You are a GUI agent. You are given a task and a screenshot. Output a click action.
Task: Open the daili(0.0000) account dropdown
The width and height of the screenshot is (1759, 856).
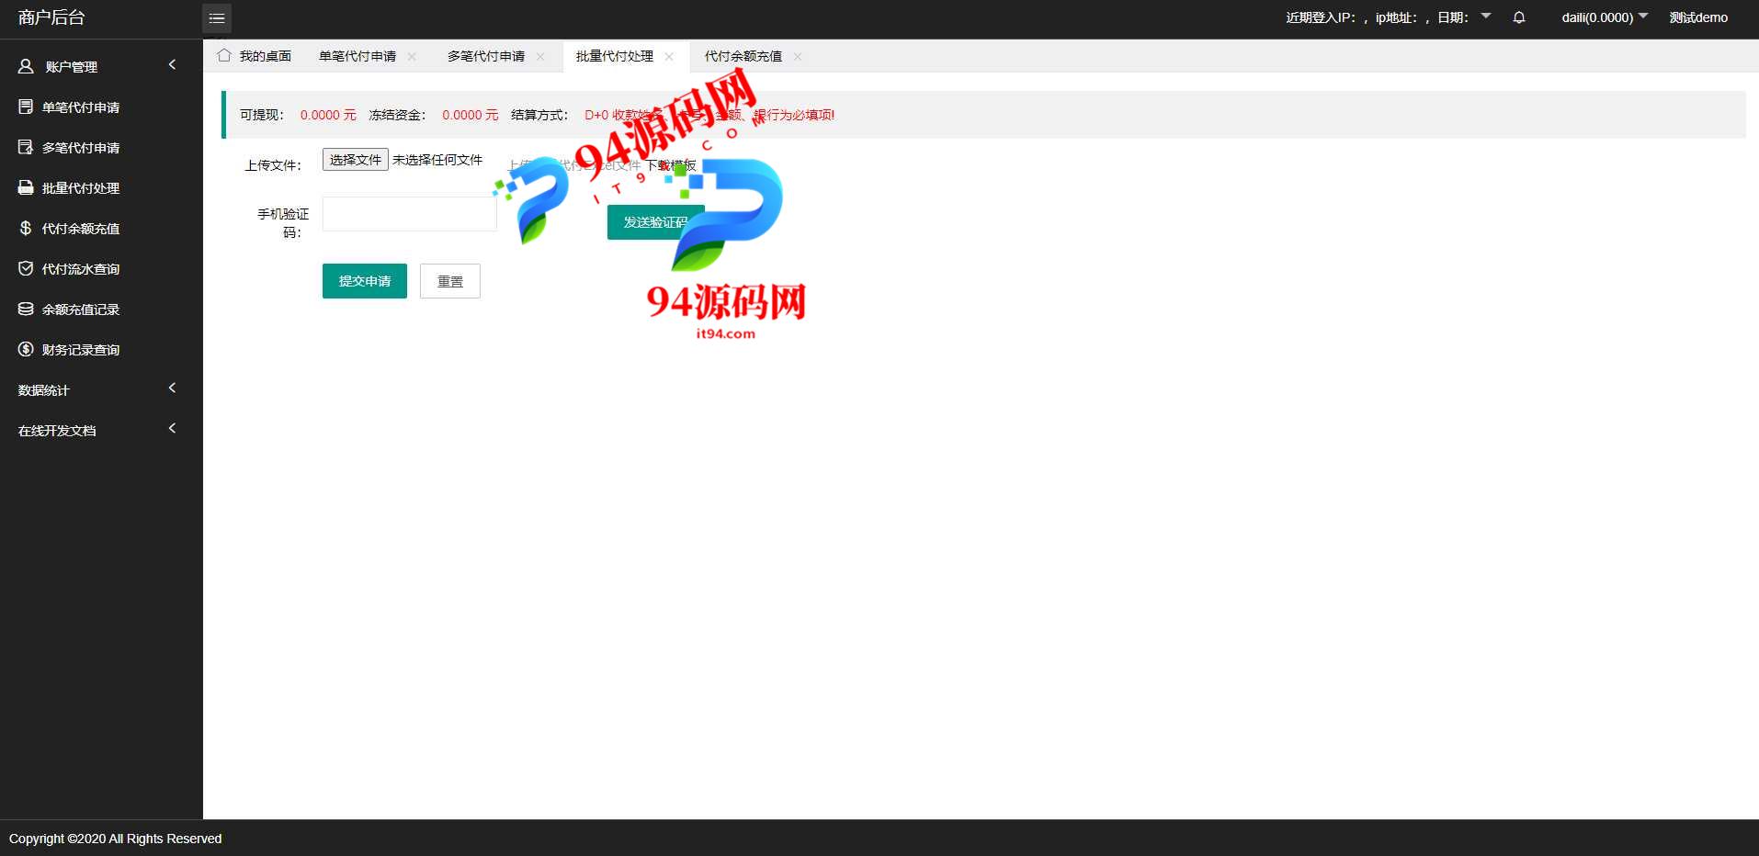click(x=1605, y=17)
